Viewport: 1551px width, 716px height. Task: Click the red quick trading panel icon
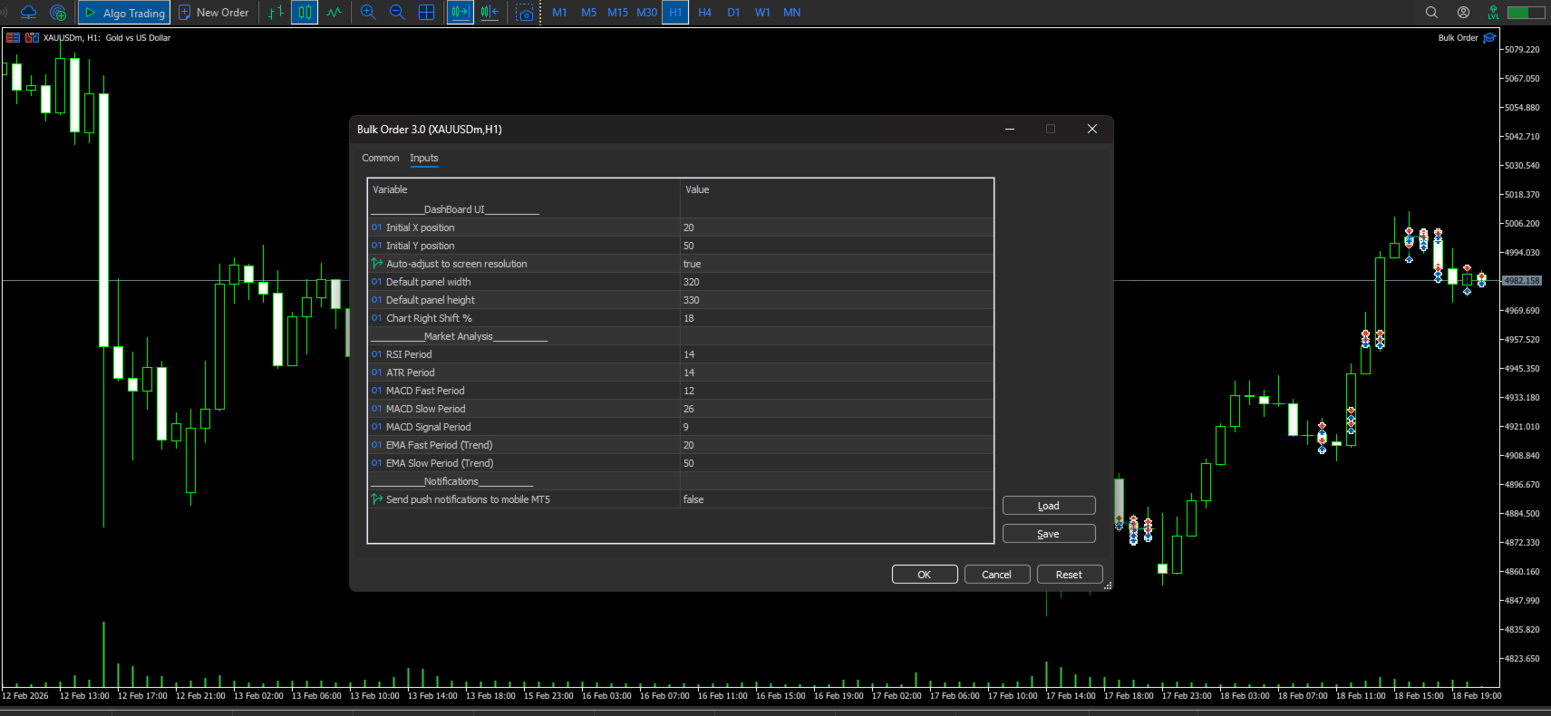click(x=13, y=38)
